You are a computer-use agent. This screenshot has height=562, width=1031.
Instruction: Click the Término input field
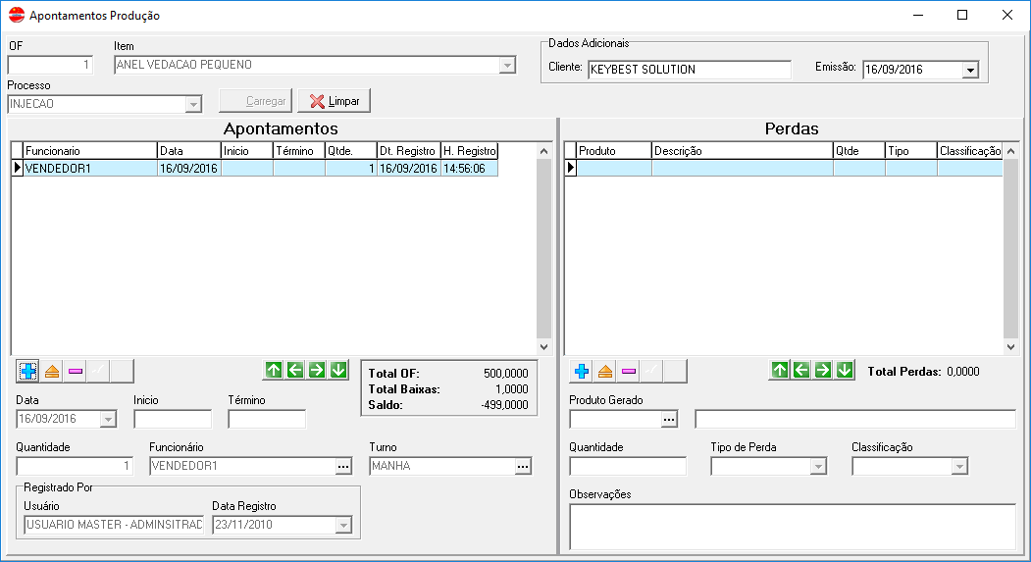click(267, 420)
